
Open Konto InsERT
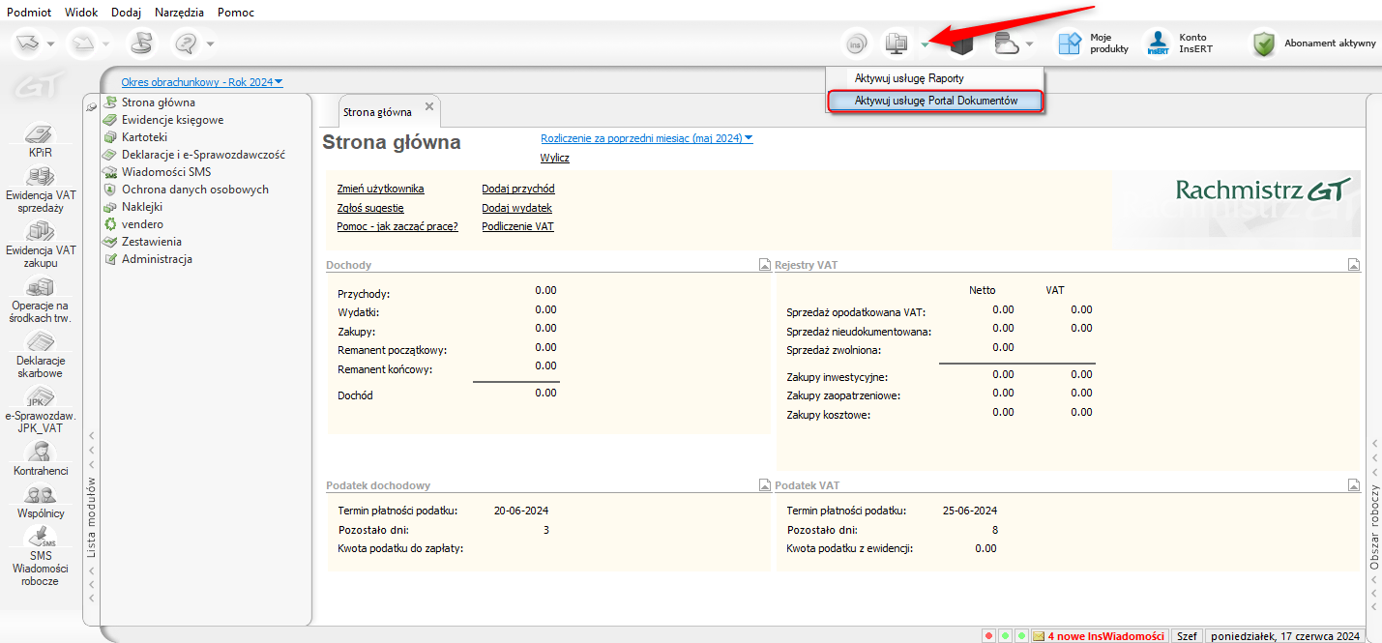1178,44
